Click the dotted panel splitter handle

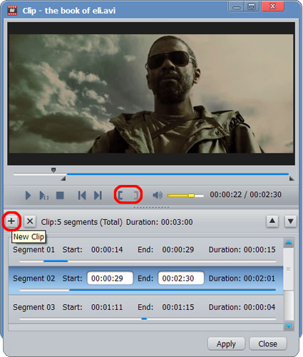[x=151, y=208]
